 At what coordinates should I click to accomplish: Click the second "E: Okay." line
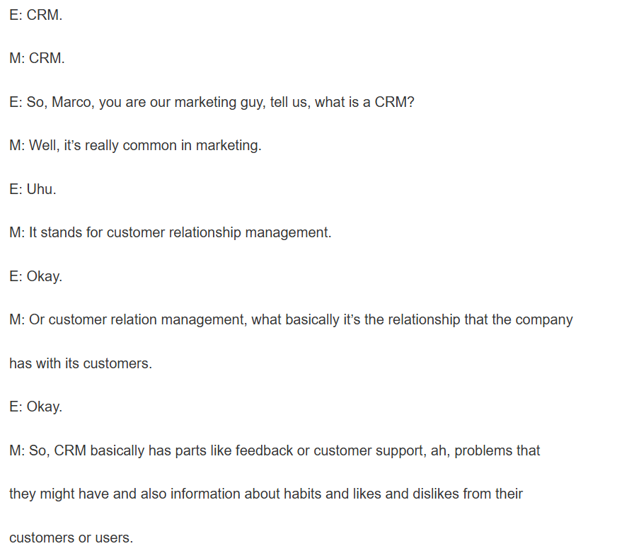tap(35, 407)
